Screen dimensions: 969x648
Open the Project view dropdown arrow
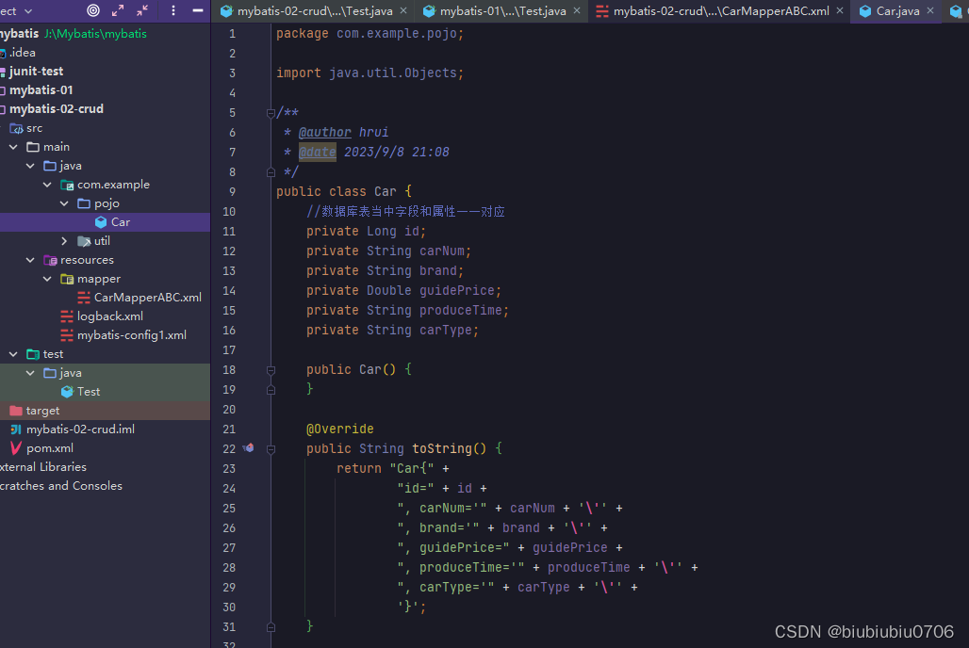coord(28,11)
